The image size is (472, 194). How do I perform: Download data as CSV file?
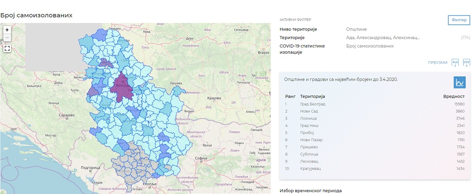(467, 62)
